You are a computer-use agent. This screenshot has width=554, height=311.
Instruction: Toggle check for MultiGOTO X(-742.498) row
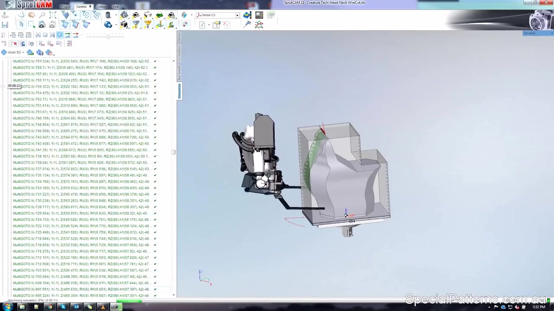pos(155,143)
